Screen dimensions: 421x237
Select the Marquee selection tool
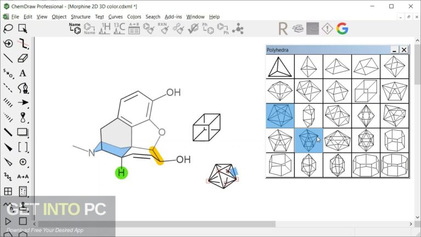(22, 29)
